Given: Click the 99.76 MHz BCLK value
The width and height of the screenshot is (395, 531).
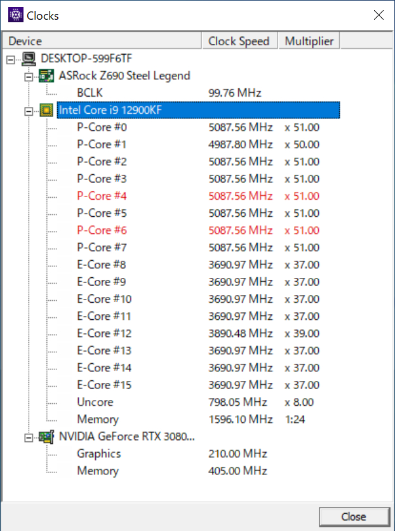Looking at the screenshot, I should tap(235, 93).
